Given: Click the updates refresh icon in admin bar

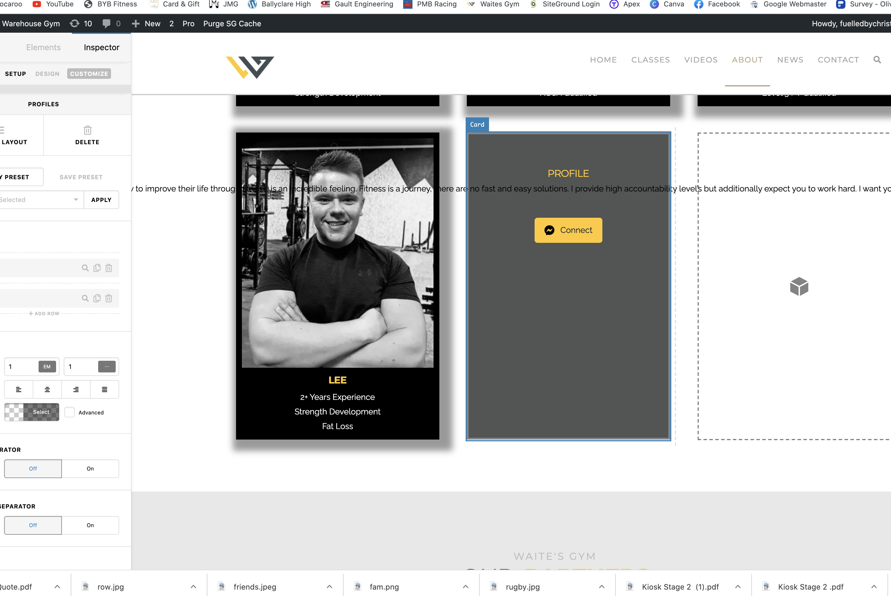Looking at the screenshot, I should click(74, 24).
